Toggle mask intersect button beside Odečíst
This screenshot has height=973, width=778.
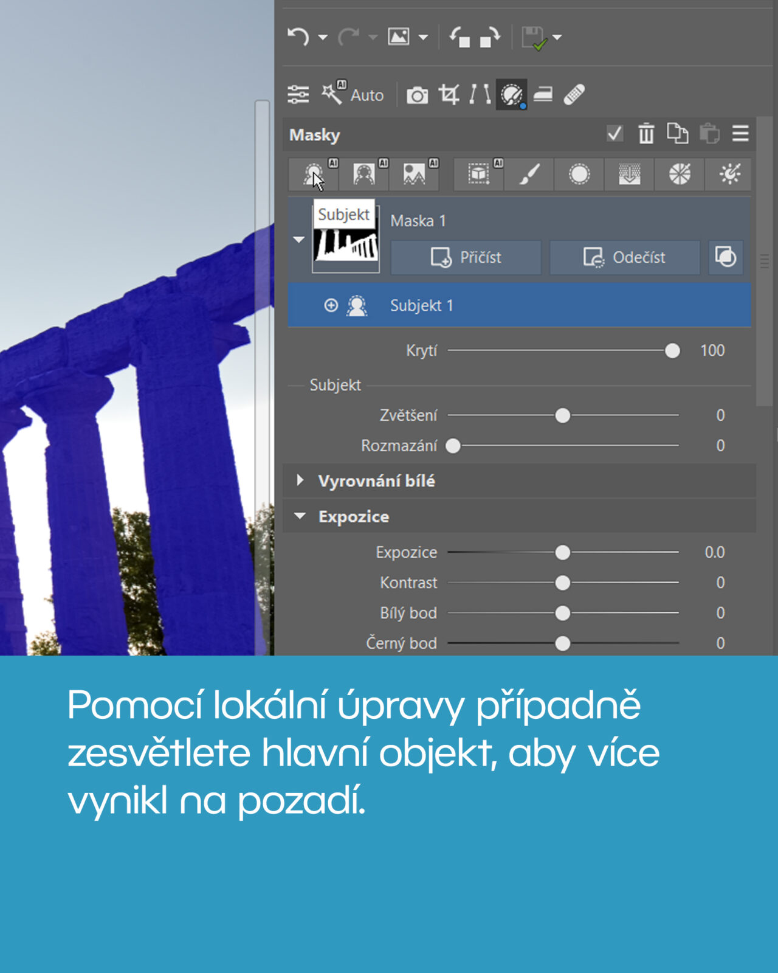point(726,257)
